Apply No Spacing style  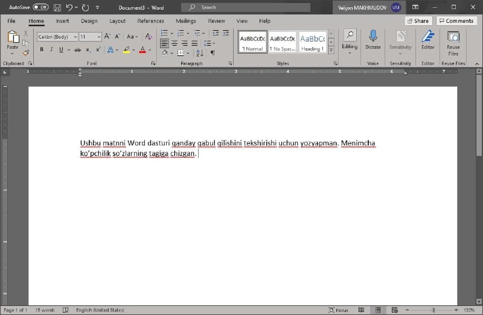point(283,42)
